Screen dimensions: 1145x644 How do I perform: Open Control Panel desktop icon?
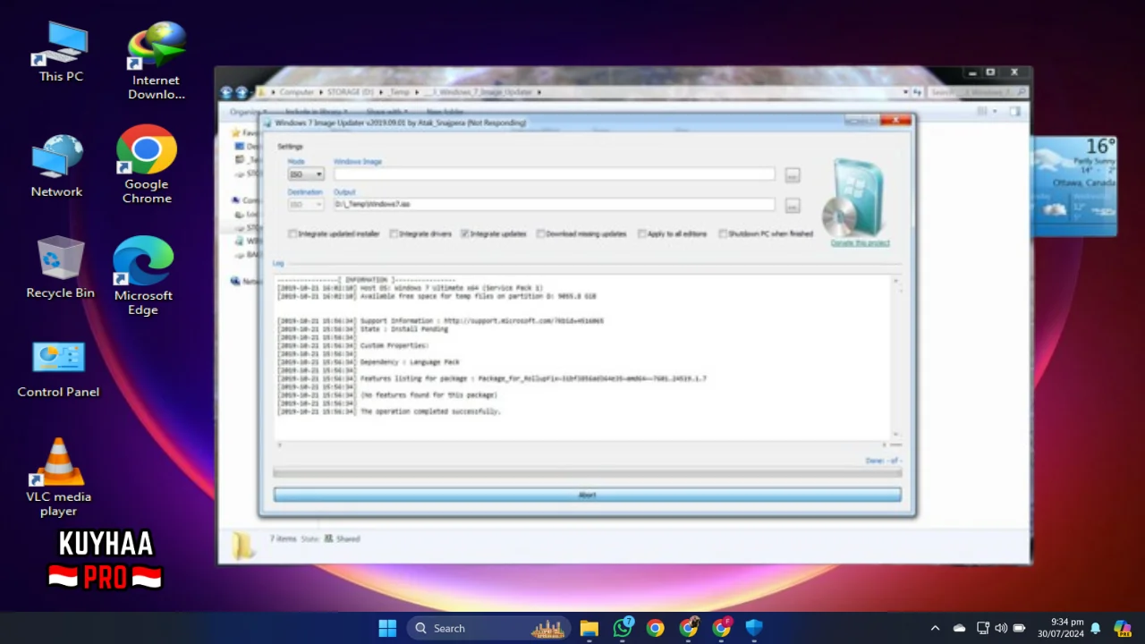(x=58, y=369)
